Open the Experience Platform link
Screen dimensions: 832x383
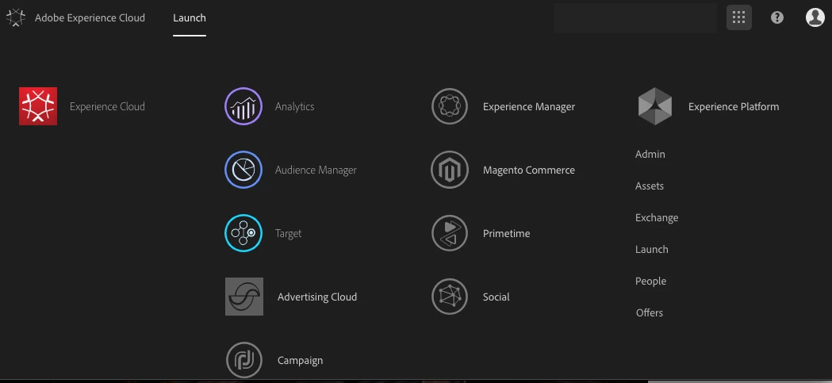(x=734, y=106)
